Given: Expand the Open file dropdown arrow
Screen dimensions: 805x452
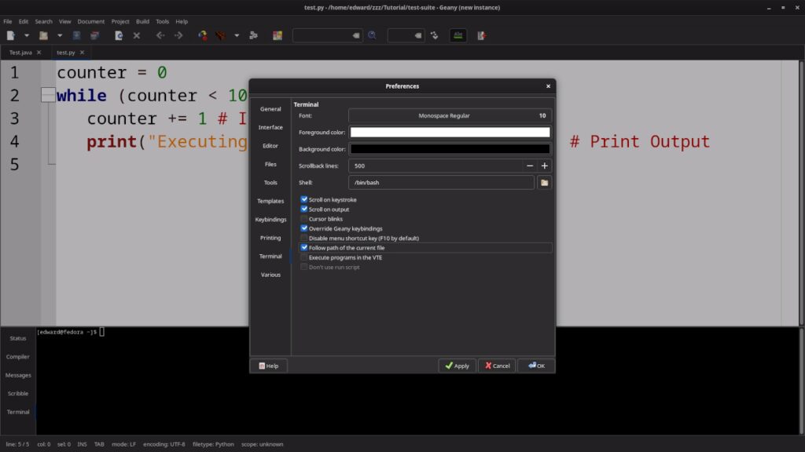Looking at the screenshot, I should click(x=60, y=35).
